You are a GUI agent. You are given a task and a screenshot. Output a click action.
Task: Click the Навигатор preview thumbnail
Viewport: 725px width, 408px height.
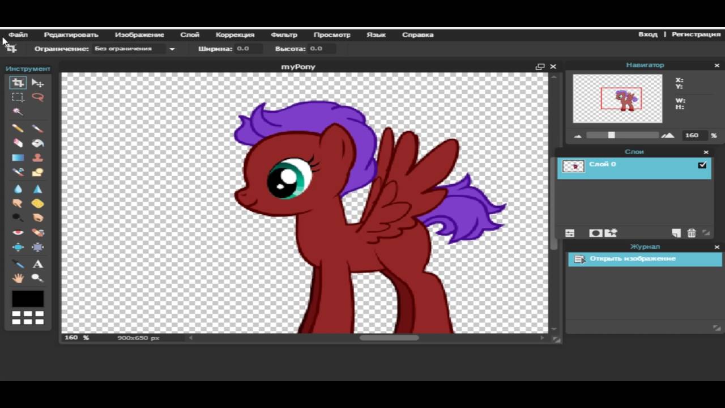tap(617, 99)
